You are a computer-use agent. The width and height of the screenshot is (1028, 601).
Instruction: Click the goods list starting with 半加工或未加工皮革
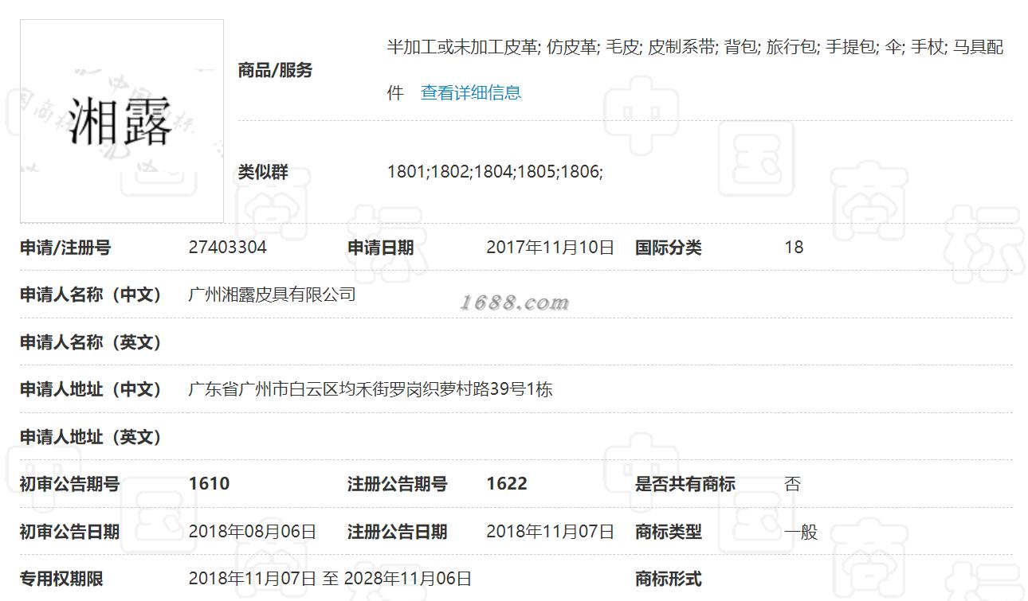[695, 69]
